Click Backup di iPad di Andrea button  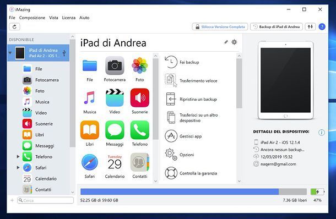coord(277,27)
